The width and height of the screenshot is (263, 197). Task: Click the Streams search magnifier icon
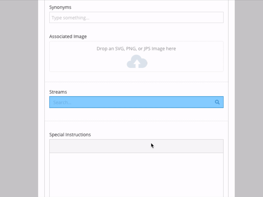pyautogui.click(x=217, y=102)
